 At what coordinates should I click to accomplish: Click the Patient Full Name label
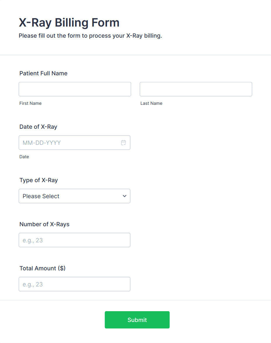pyautogui.click(x=43, y=73)
